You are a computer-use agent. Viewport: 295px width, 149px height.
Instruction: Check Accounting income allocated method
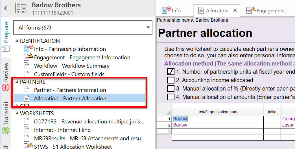(x=171, y=80)
